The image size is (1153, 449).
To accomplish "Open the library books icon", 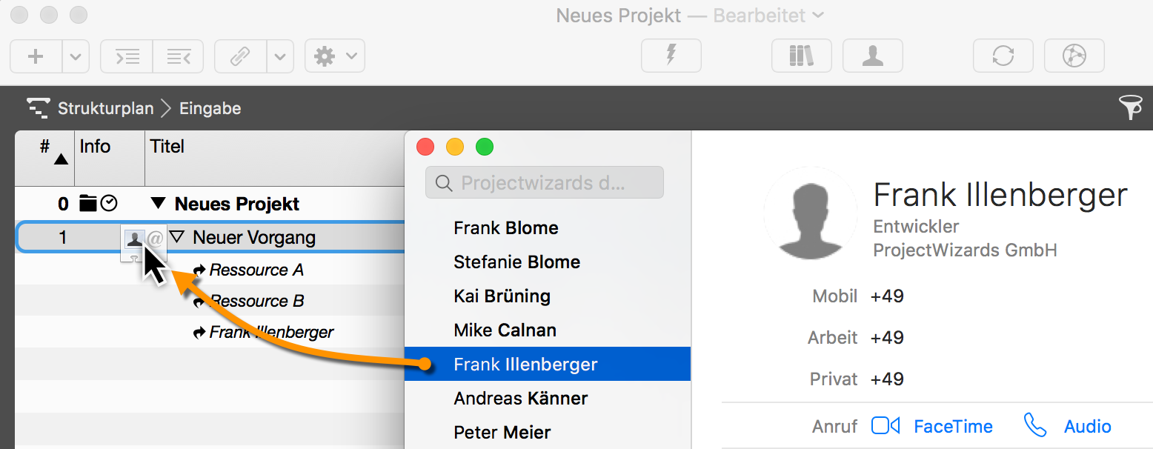I will click(x=802, y=56).
